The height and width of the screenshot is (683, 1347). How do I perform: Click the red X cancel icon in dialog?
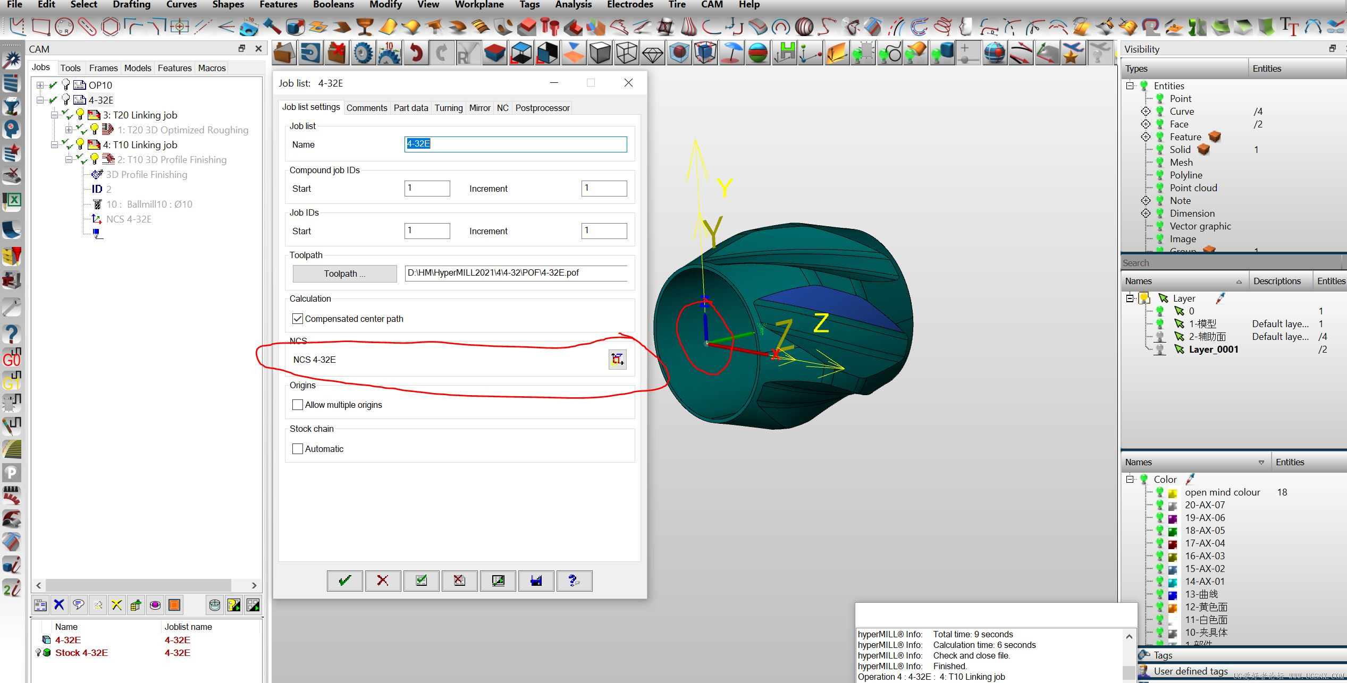point(383,580)
